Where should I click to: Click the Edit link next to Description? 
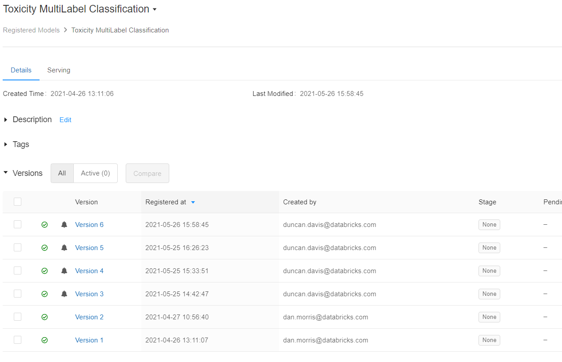click(65, 119)
